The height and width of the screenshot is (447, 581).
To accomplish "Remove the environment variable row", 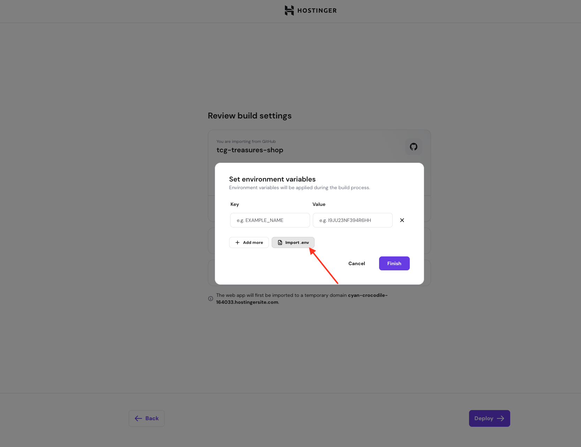I will 402,220.
